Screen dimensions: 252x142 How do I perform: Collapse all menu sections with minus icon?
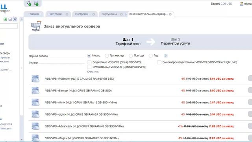click(x=10, y=19)
